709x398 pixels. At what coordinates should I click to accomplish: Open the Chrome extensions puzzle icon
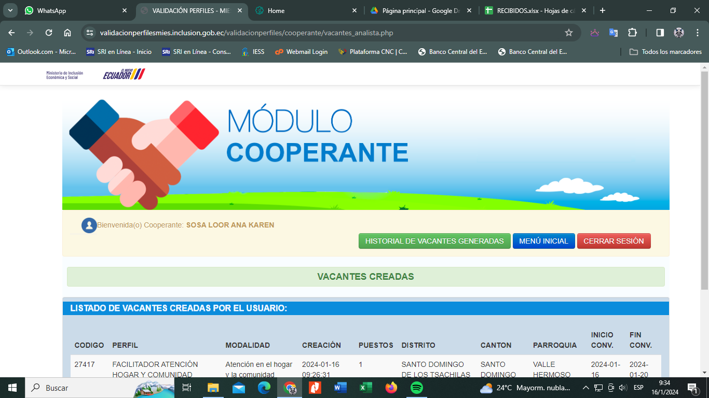tap(632, 33)
